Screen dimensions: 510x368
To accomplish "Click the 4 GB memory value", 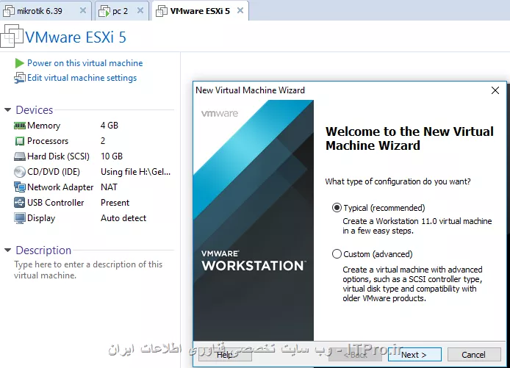I will [x=109, y=126].
